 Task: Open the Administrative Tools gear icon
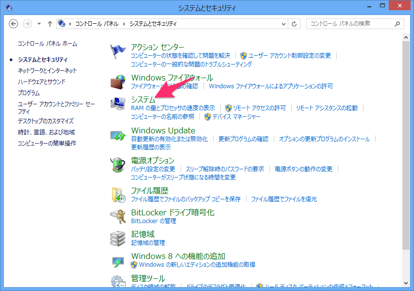118,281
